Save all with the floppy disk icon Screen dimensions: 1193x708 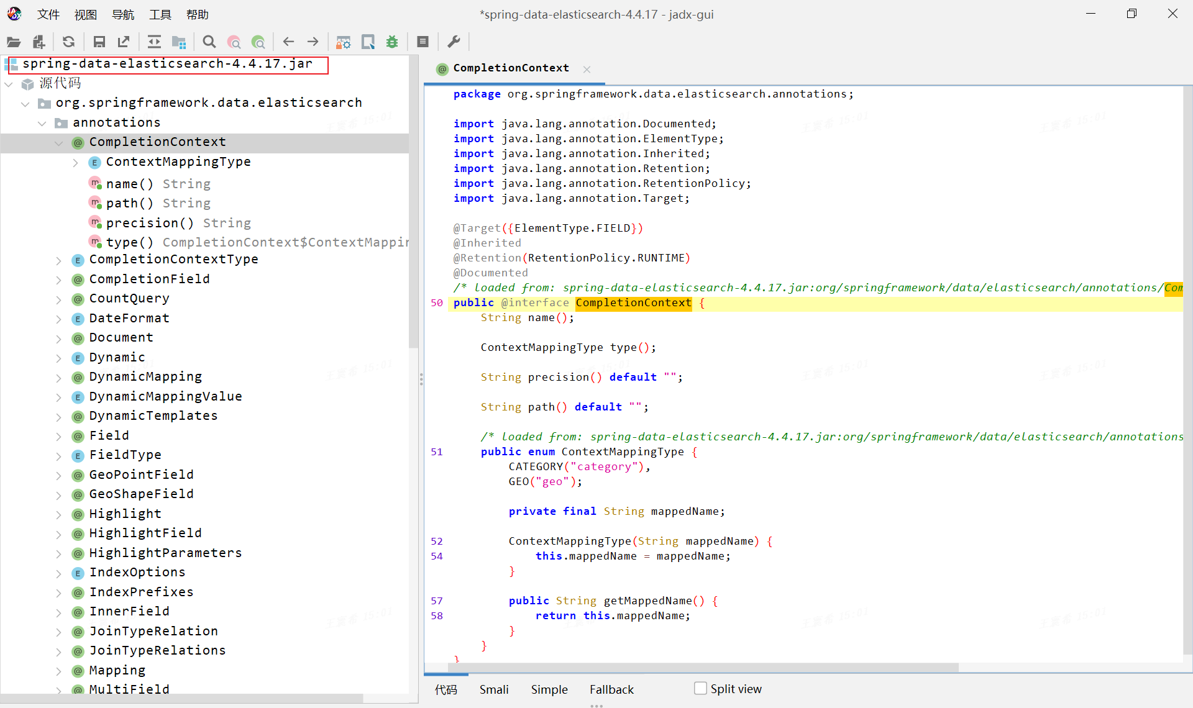[x=99, y=42]
